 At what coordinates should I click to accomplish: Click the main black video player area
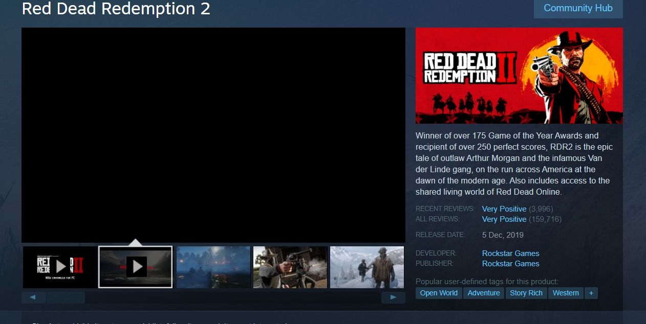(x=213, y=135)
